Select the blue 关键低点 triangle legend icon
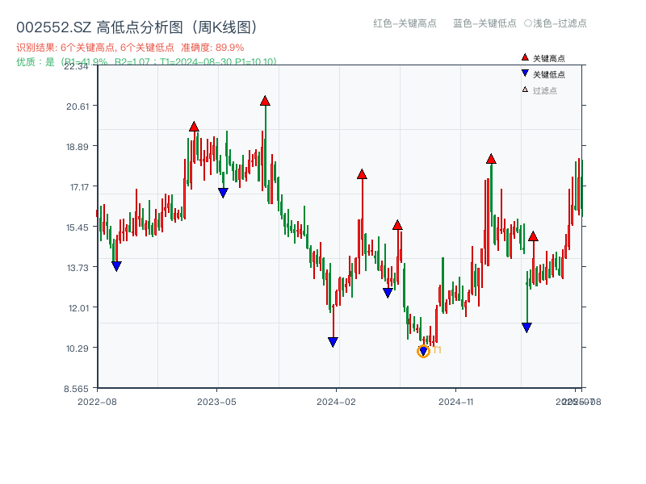 [525, 73]
